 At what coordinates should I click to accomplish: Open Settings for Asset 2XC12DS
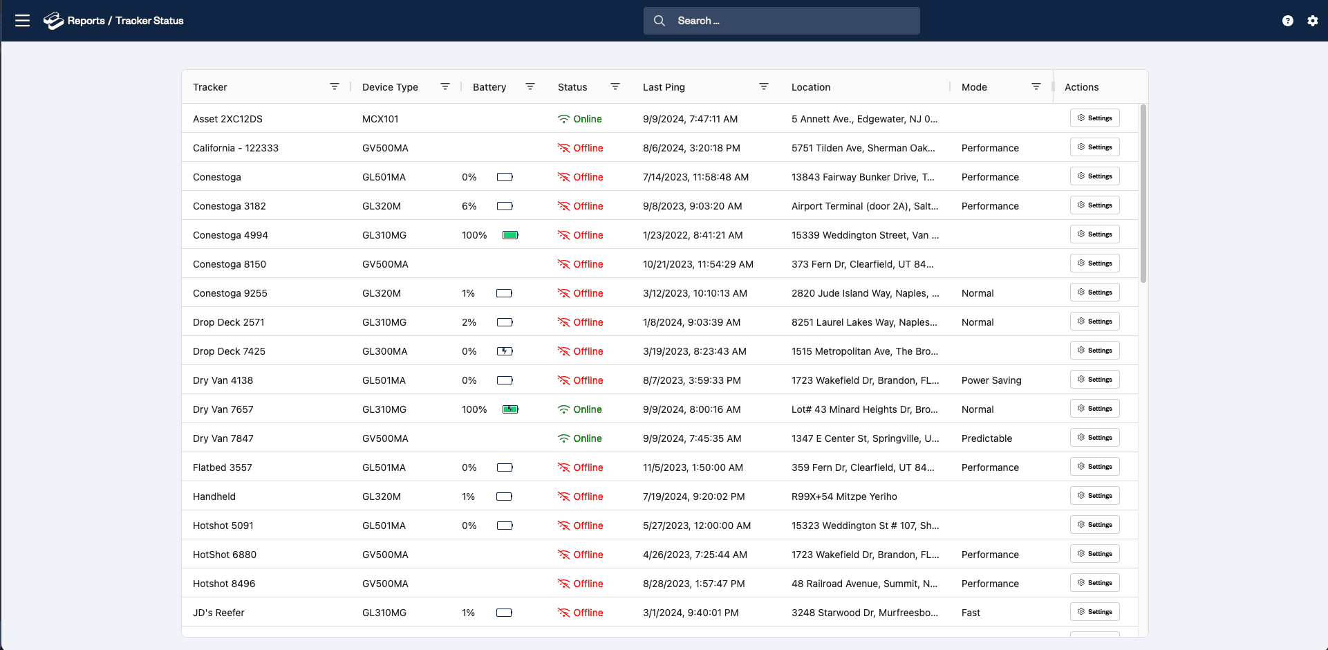pos(1094,118)
